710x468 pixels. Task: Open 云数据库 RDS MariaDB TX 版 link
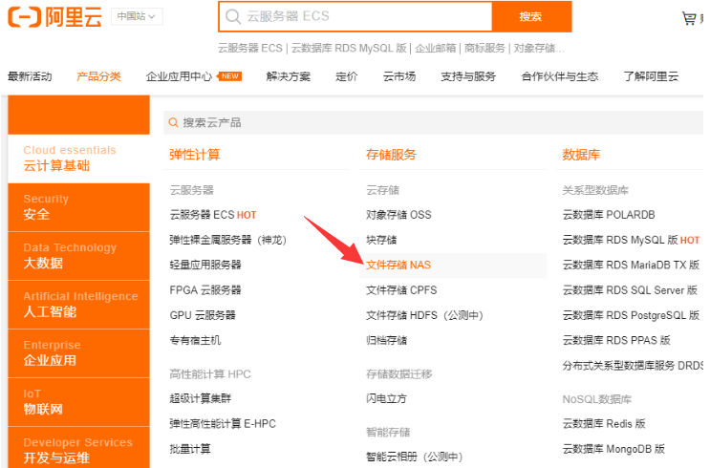coord(632,265)
